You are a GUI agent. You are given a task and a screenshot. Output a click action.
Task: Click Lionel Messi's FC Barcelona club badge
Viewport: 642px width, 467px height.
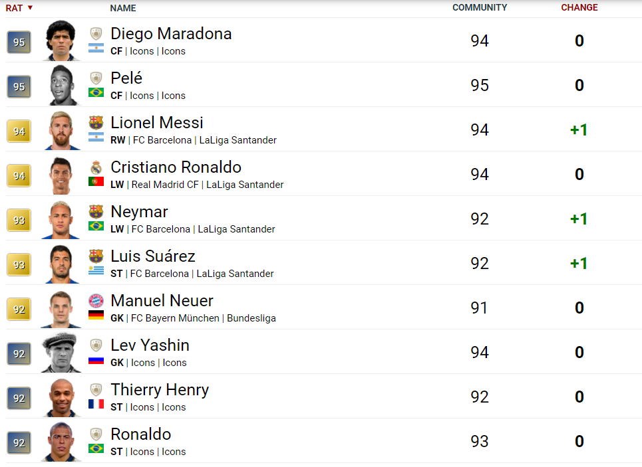point(96,122)
